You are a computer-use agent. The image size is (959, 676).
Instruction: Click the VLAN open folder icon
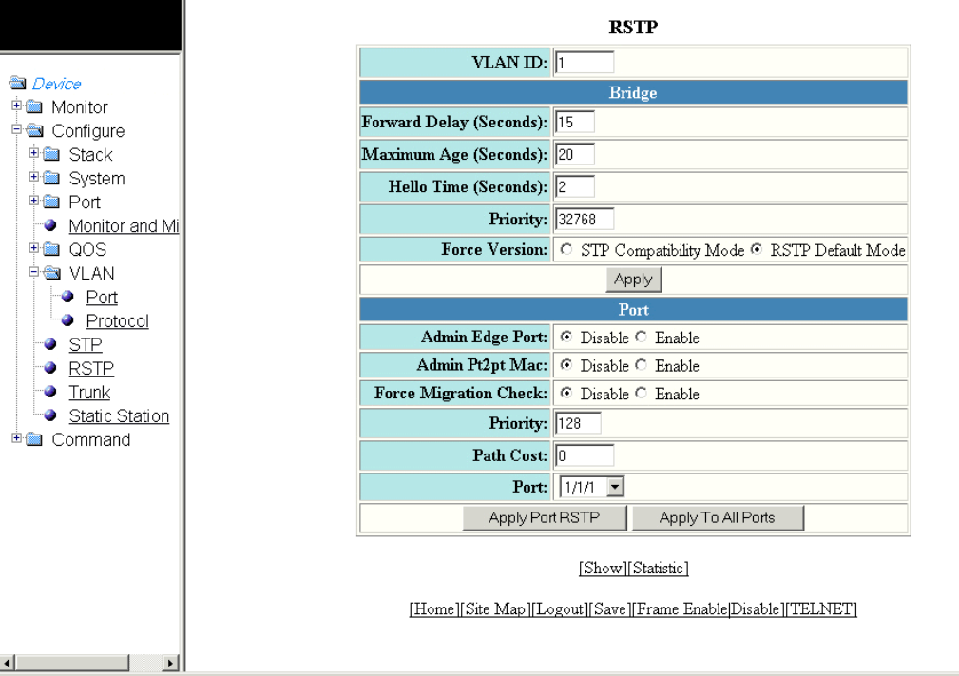[52, 273]
